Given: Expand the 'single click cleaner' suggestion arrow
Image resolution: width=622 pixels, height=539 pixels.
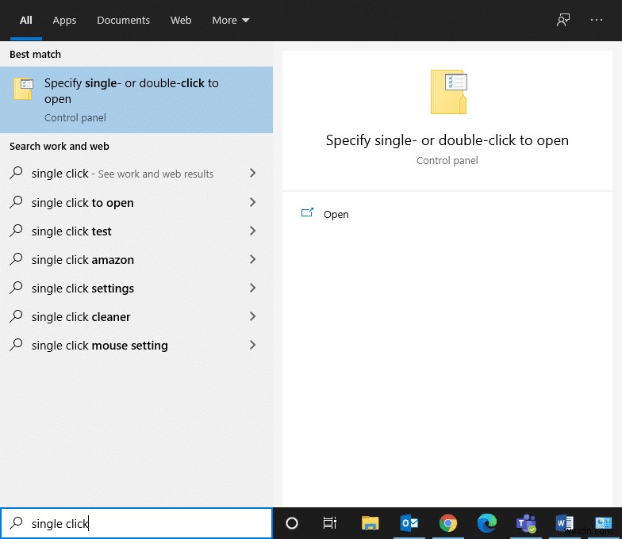Looking at the screenshot, I should point(252,317).
